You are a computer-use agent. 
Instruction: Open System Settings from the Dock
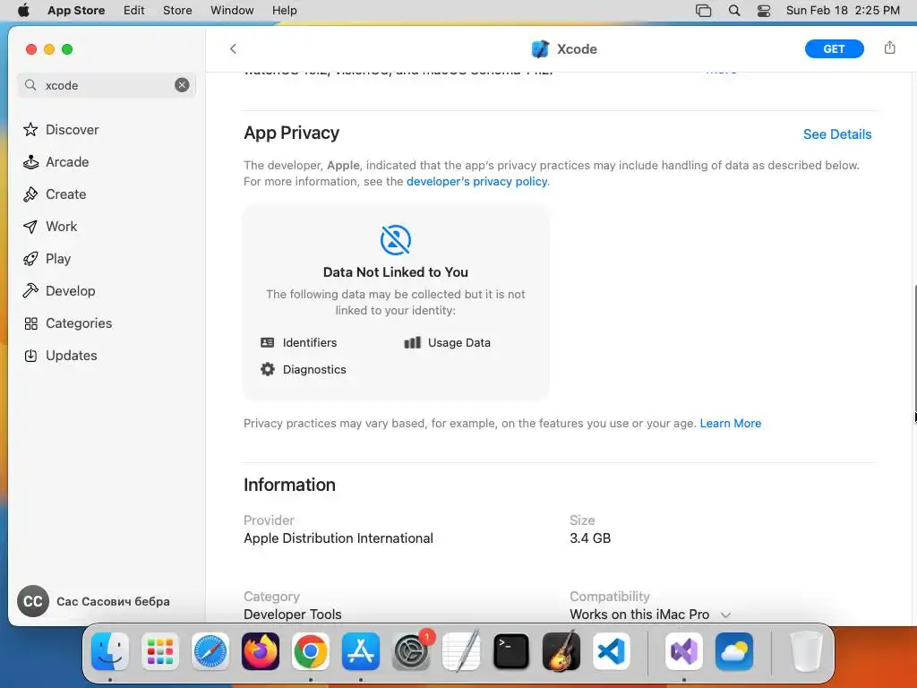click(411, 651)
